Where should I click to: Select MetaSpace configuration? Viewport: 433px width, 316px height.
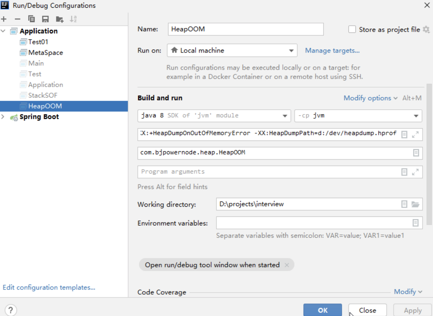point(45,52)
